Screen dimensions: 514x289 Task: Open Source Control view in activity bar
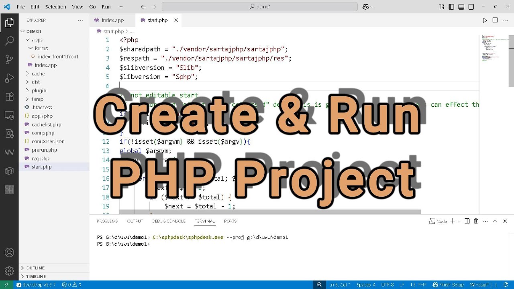[9, 59]
